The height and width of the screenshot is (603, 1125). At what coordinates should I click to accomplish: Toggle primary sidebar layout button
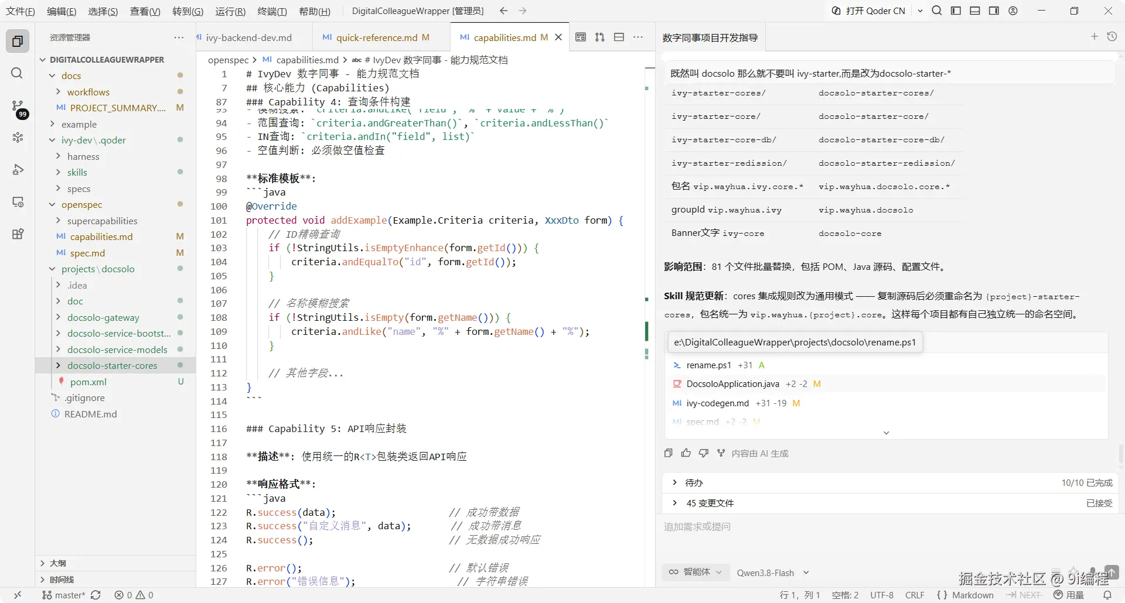pos(956,11)
